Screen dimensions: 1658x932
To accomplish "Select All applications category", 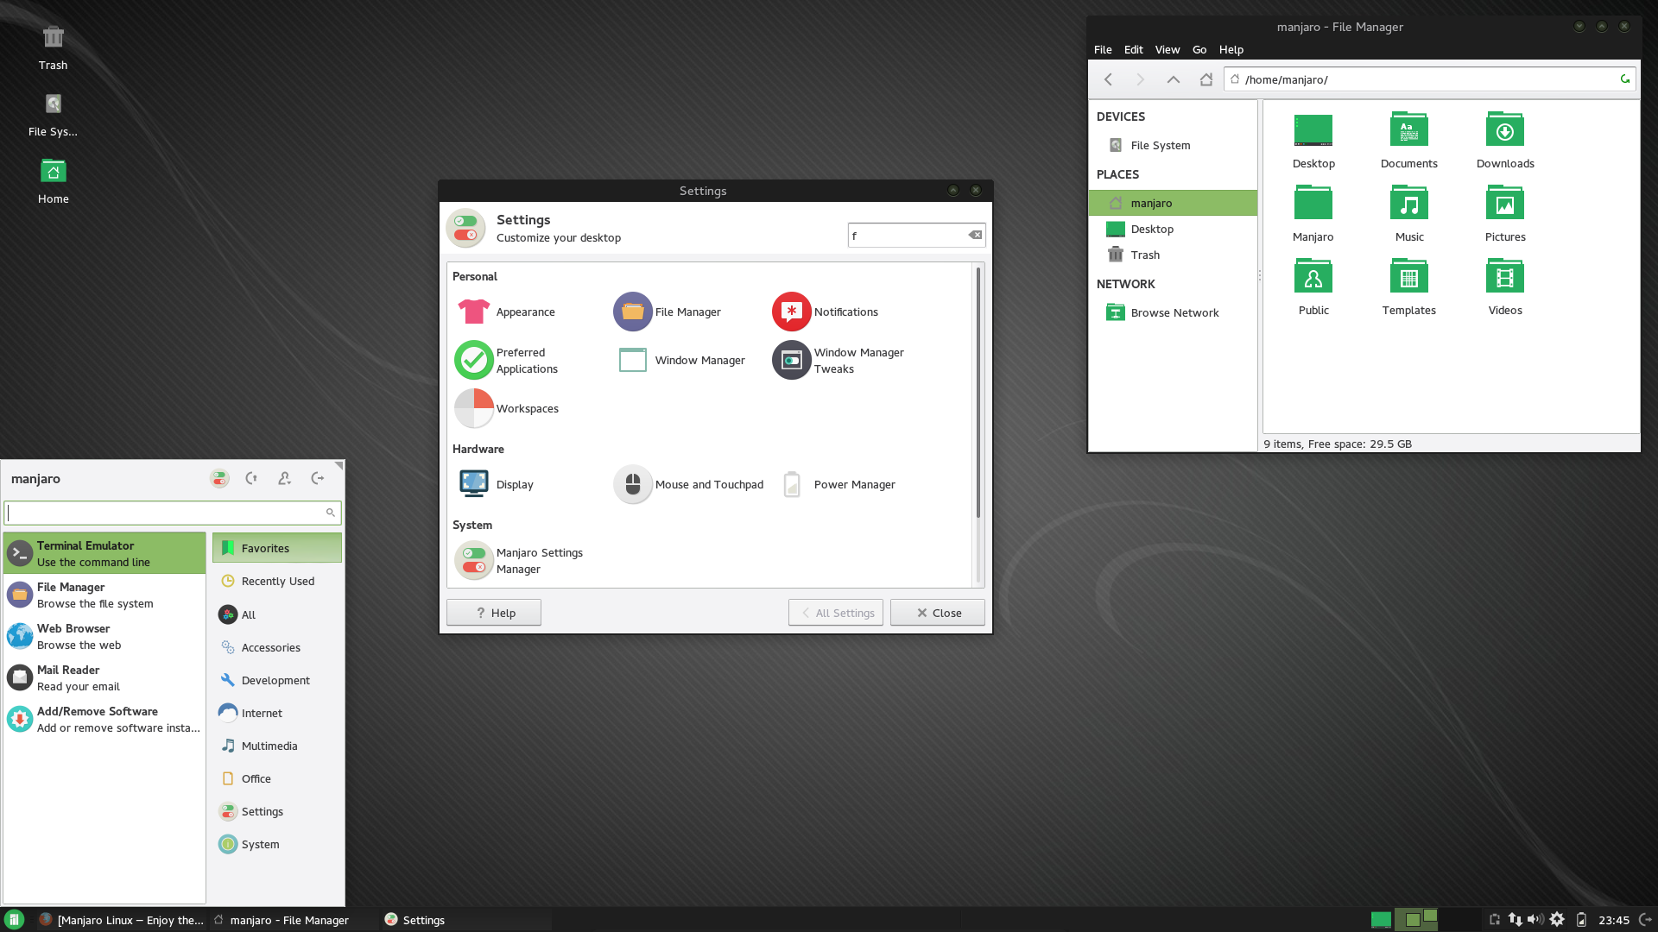I will click(x=277, y=614).
